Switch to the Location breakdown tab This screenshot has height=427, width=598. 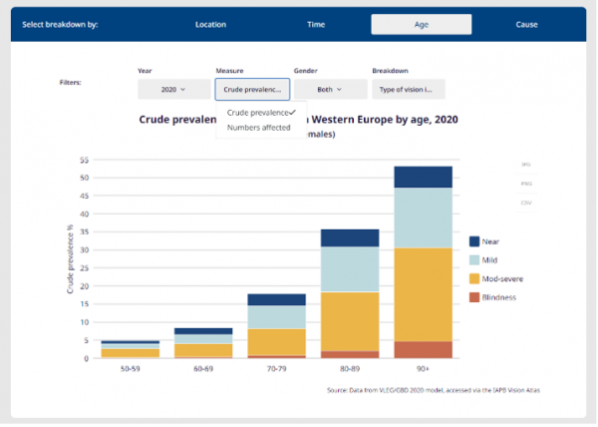click(x=210, y=25)
